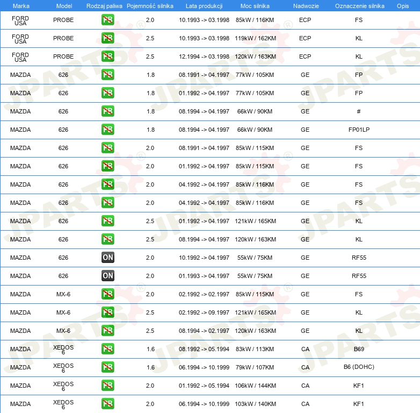Click ON diesel icon in 10.1992 RF55 row
This screenshot has width=420, height=413.
(107, 258)
